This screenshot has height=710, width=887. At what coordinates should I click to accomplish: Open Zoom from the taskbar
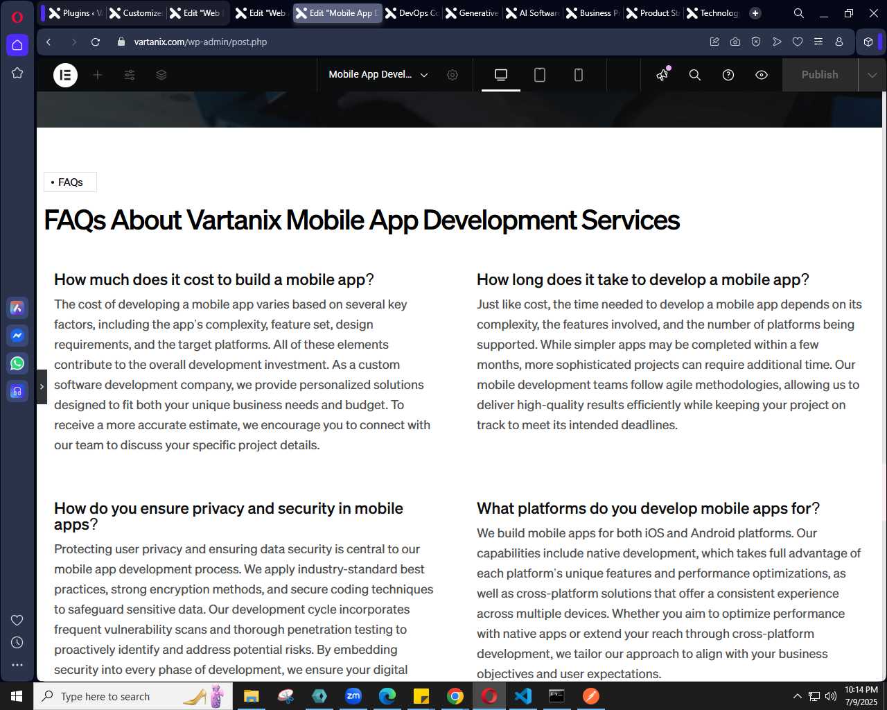(x=353, y=696)
